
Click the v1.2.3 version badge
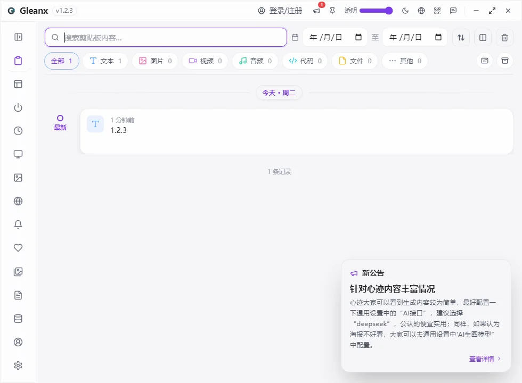(x=64, y=11)
